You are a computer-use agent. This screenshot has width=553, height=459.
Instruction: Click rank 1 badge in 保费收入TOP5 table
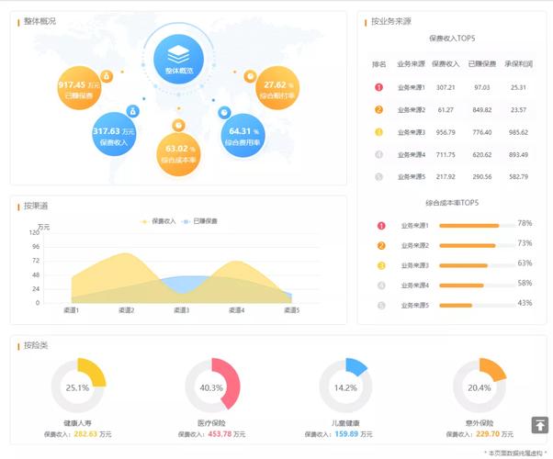click(x=378, y=87)
